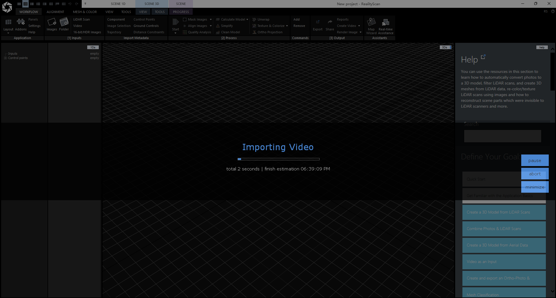Expand the Control points tree node
This screenshot has width=556, height=298.
[x=5, y=58]
